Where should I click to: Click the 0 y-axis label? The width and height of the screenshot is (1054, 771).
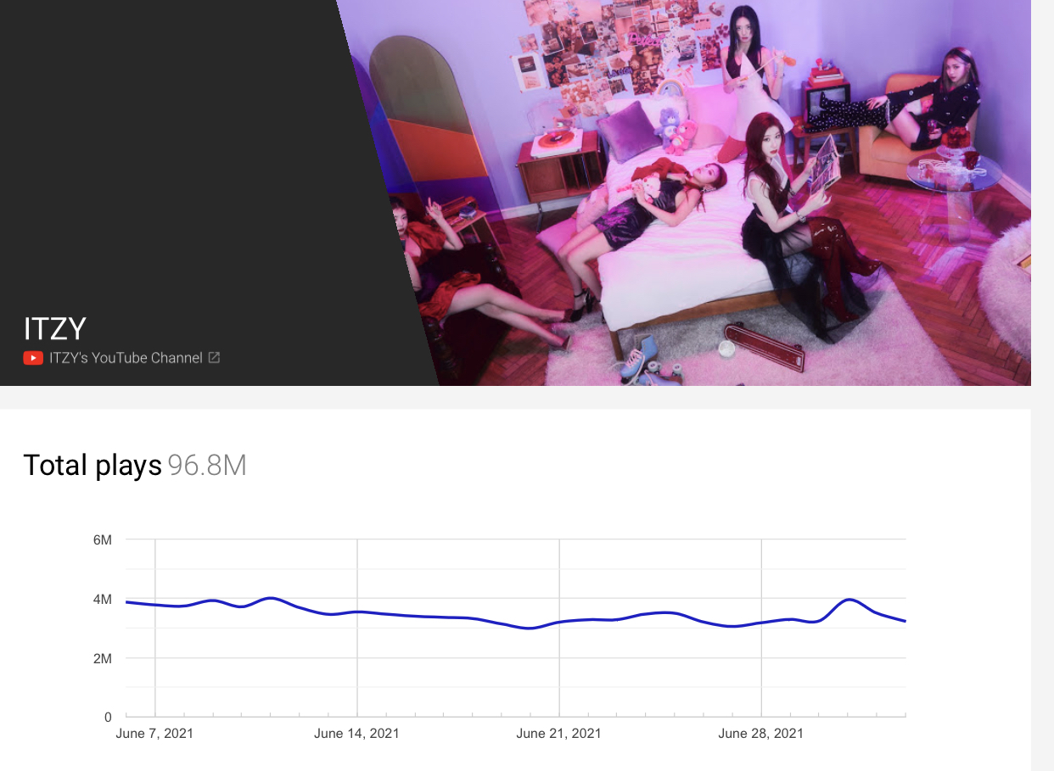(x=108, y=718)
